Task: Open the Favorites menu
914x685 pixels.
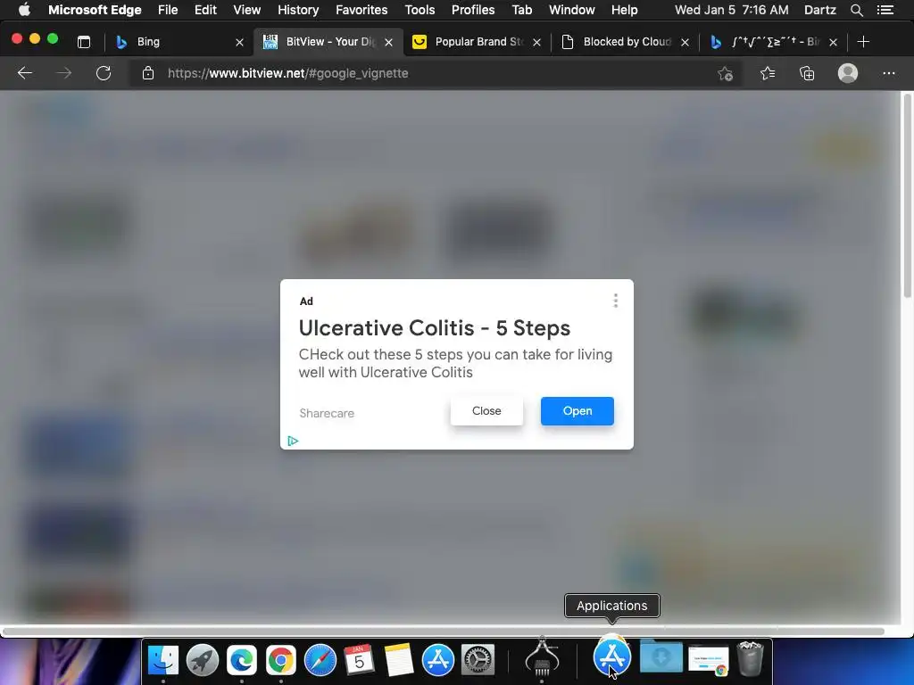Action: [361, 10]
